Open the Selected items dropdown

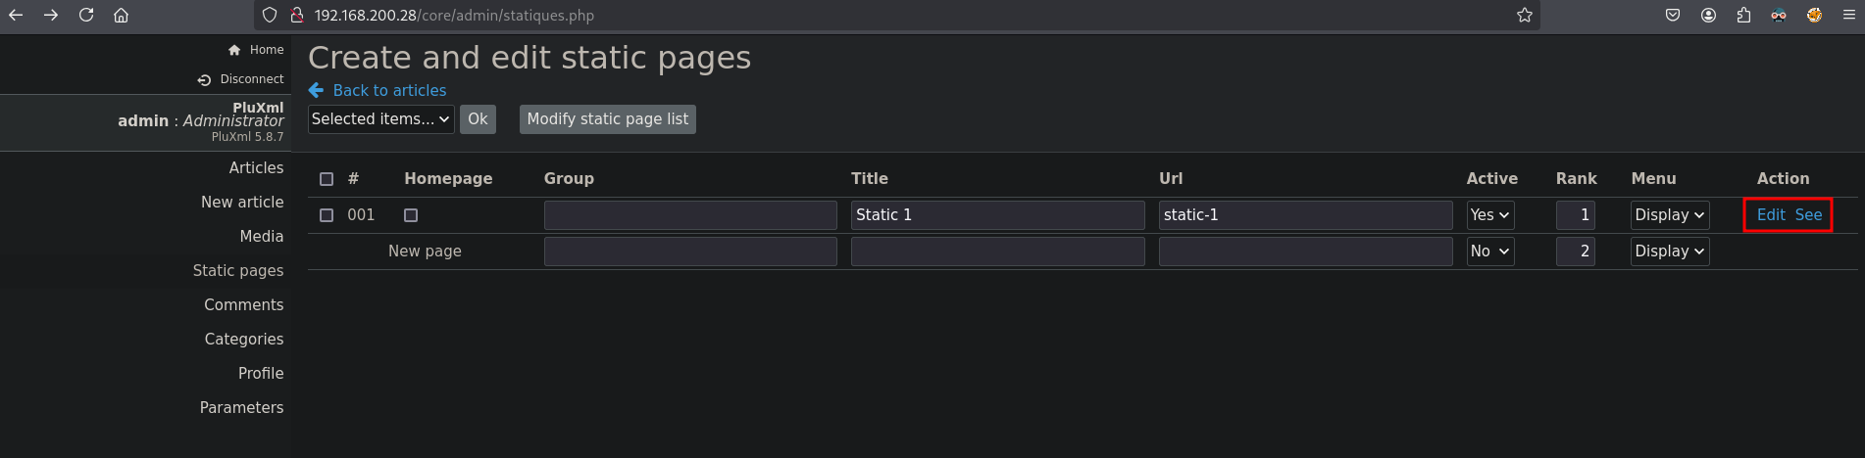(381, 119)
